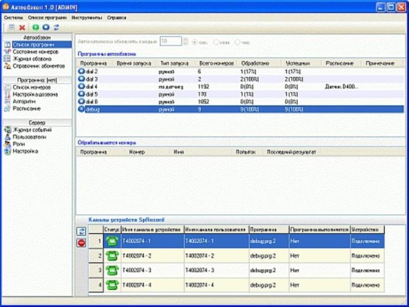
Task: Select the 'сек.' radio button
Action: [x=195, y=42]
